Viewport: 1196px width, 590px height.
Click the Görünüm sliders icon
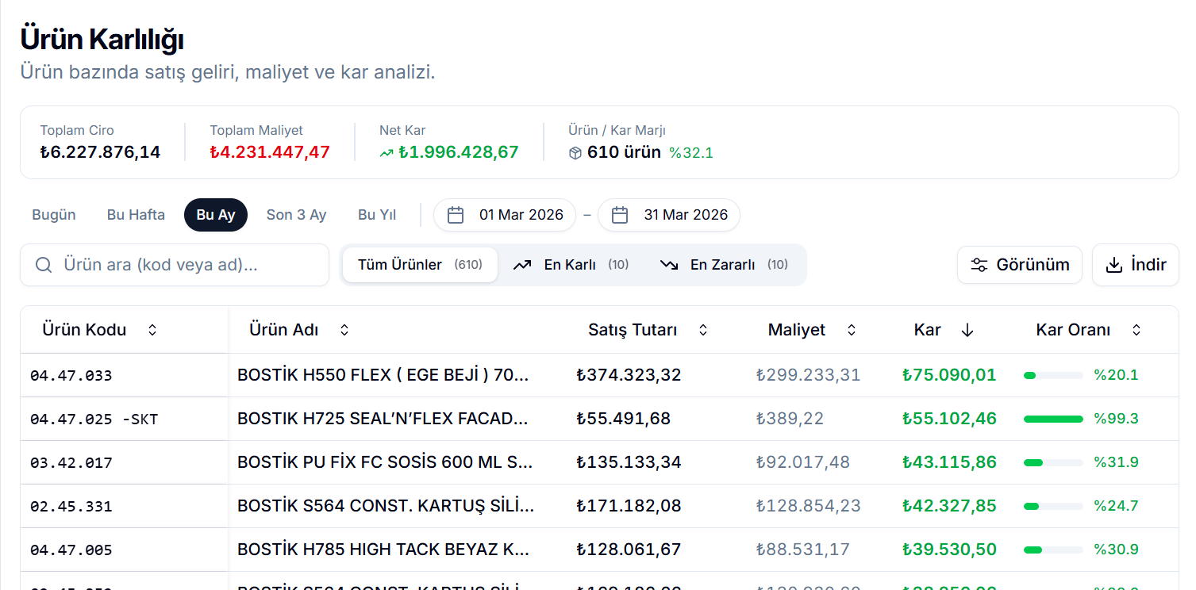pyautogui.click(x=979, y=265)
